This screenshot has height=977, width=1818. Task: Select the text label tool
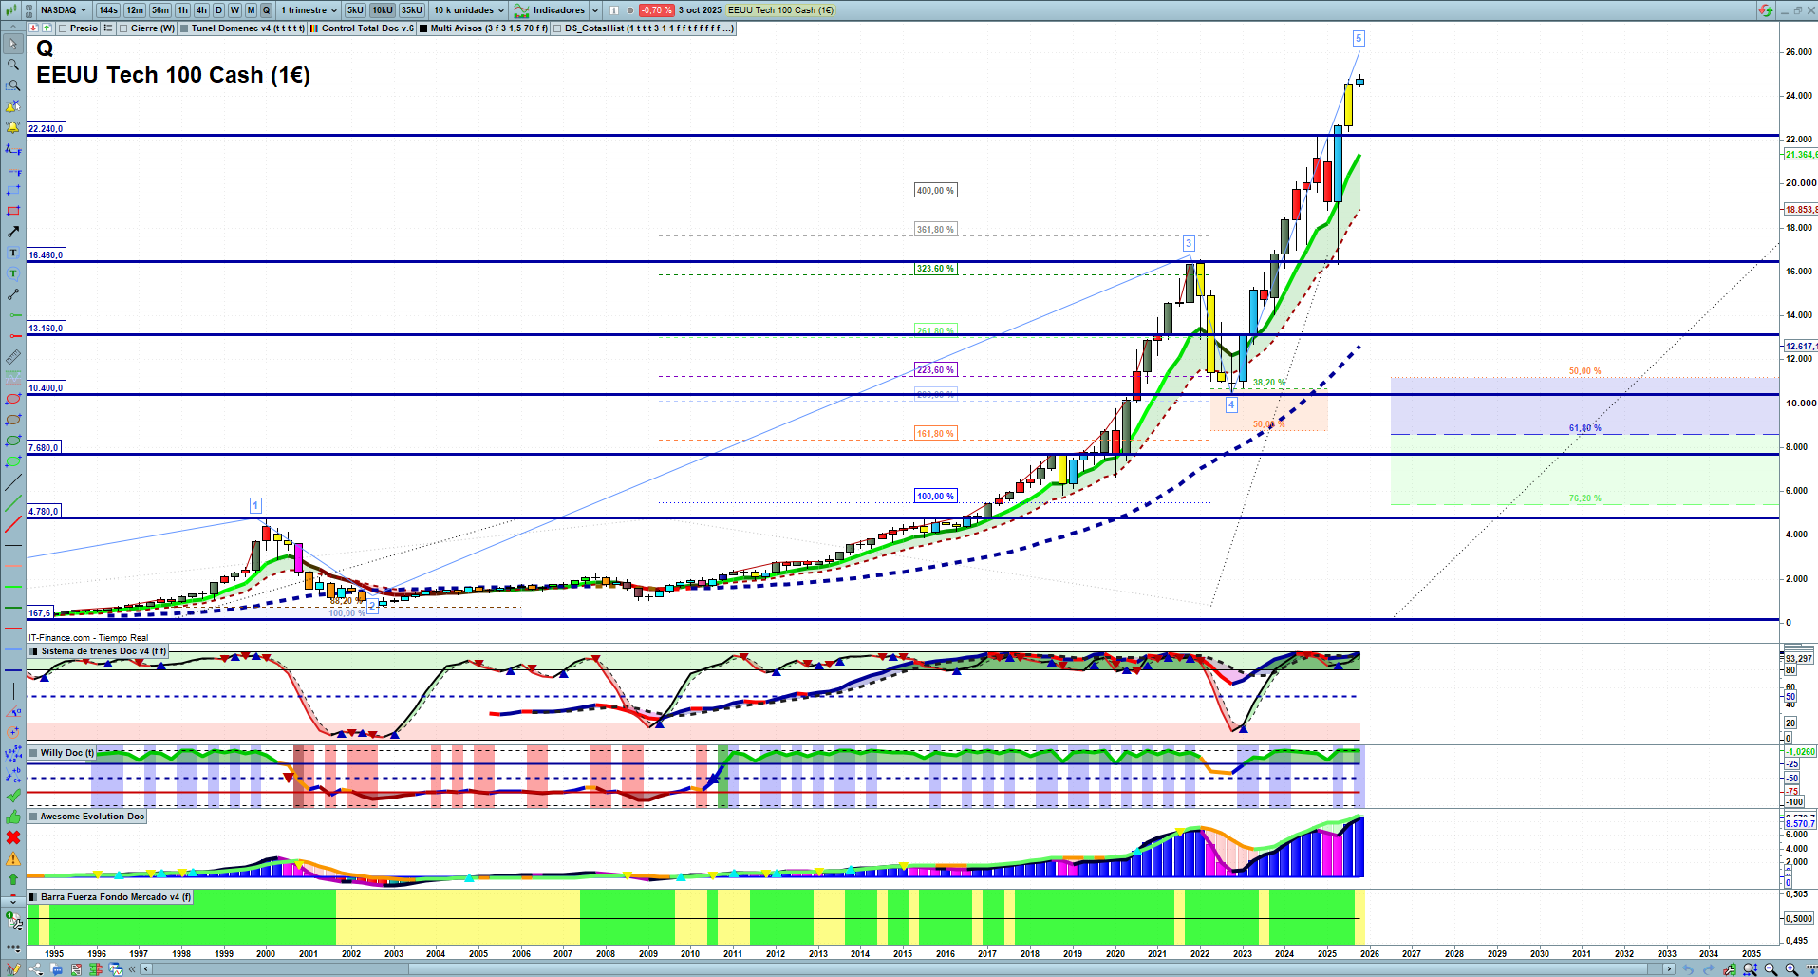point(13,253)
